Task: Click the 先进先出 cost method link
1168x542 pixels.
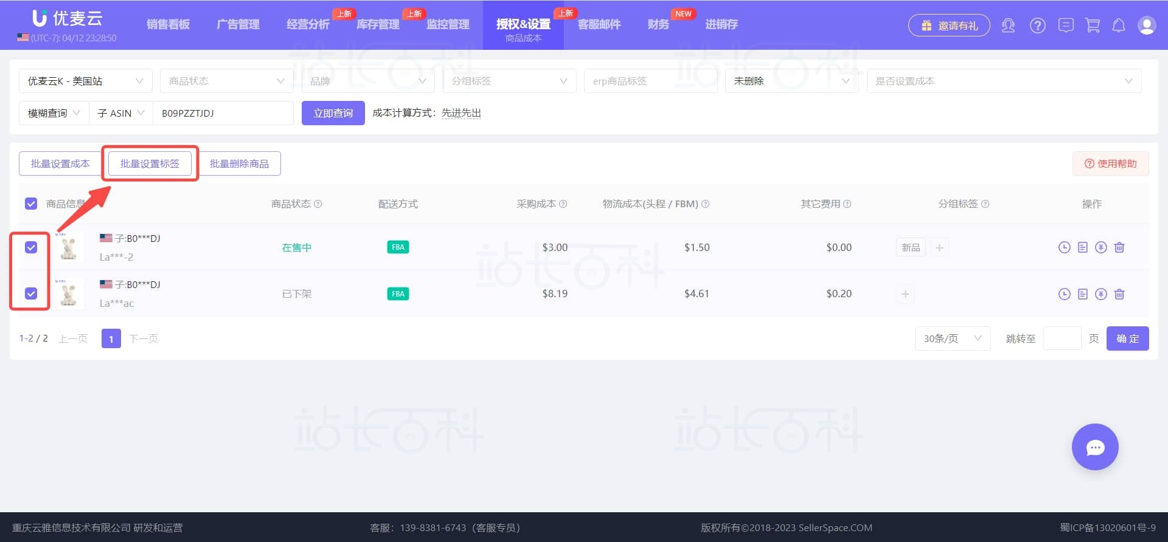Action: (461, 113)
